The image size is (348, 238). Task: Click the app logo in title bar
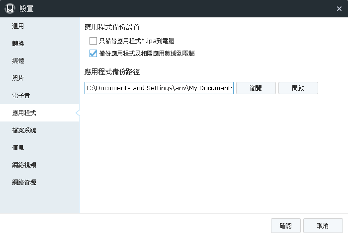[9, 8]
